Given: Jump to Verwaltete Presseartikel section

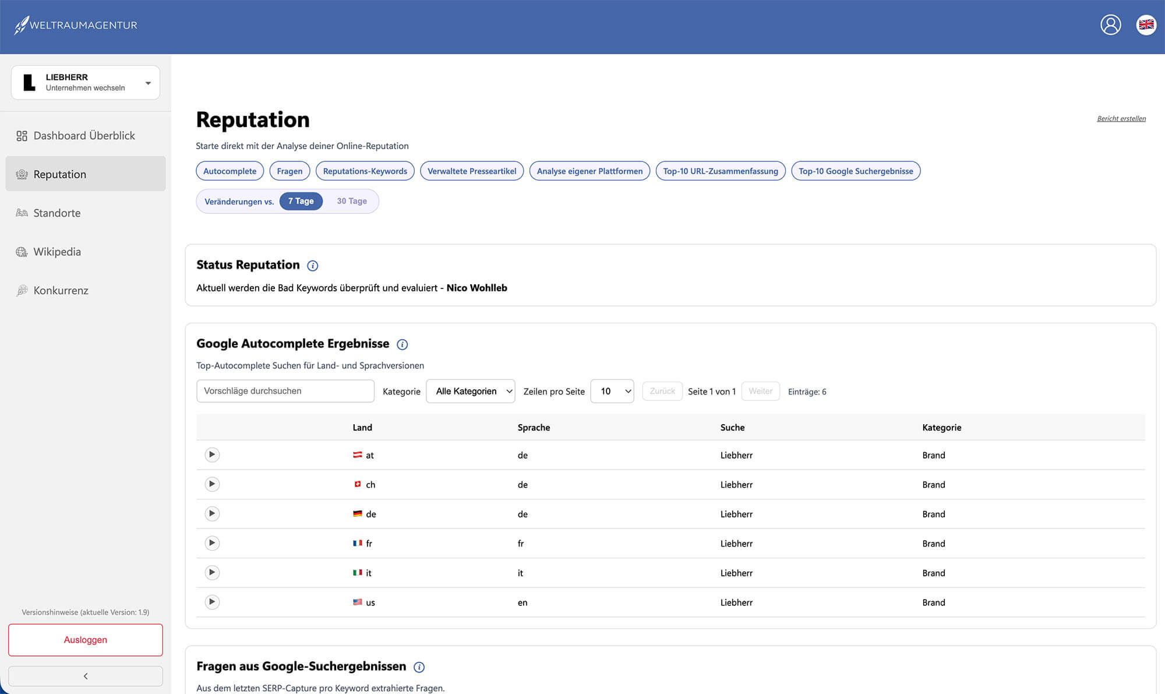Looking at the screenshot, I should pyautogui.click(x=472, y=171).
